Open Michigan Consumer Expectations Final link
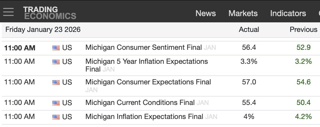The width and height of the screenshot is (320, 127). point(148,82)
